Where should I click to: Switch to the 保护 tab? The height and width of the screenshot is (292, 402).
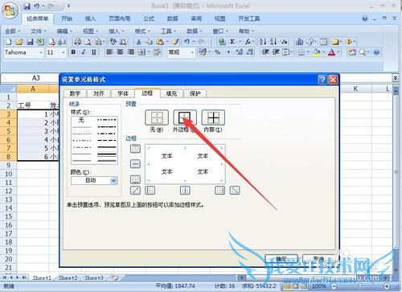[x=195, y=93]
